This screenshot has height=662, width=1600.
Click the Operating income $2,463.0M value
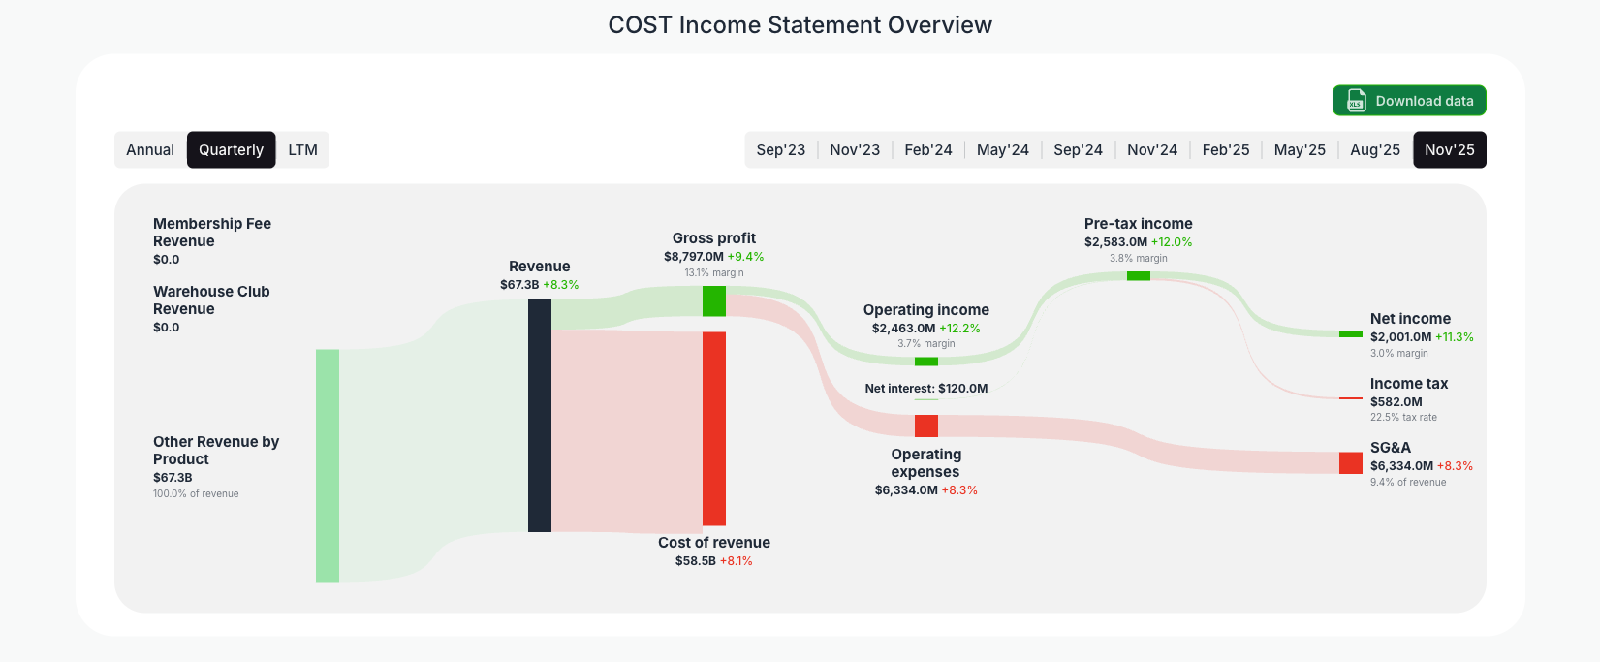point(904,329)
